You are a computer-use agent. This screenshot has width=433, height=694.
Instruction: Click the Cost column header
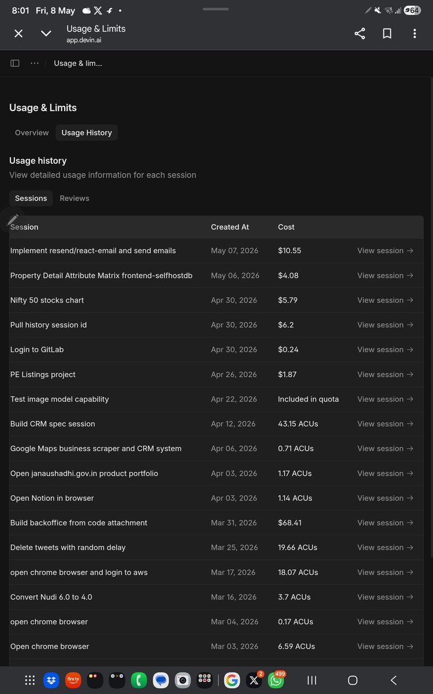tap(286, 227)
